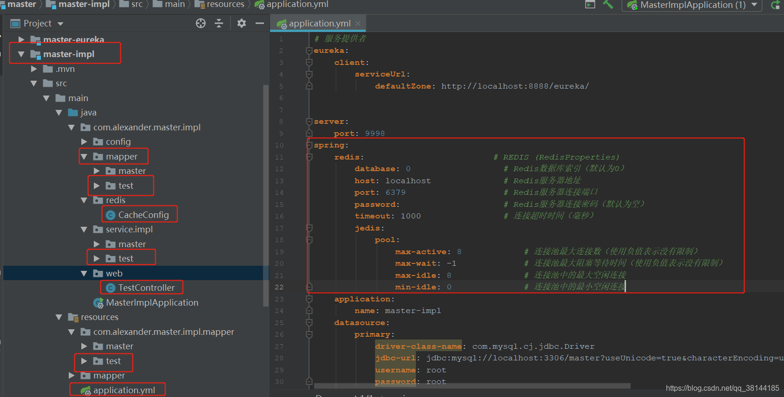Select the TestController class icon
This screenshot has width=784, height=397.
(111, 288)
